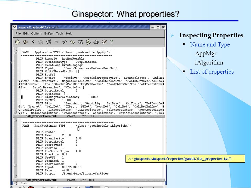Click the Paste clipboard icon
This screenshot has width=251, height=188.
pyautogui.click(x=80, y=42)
